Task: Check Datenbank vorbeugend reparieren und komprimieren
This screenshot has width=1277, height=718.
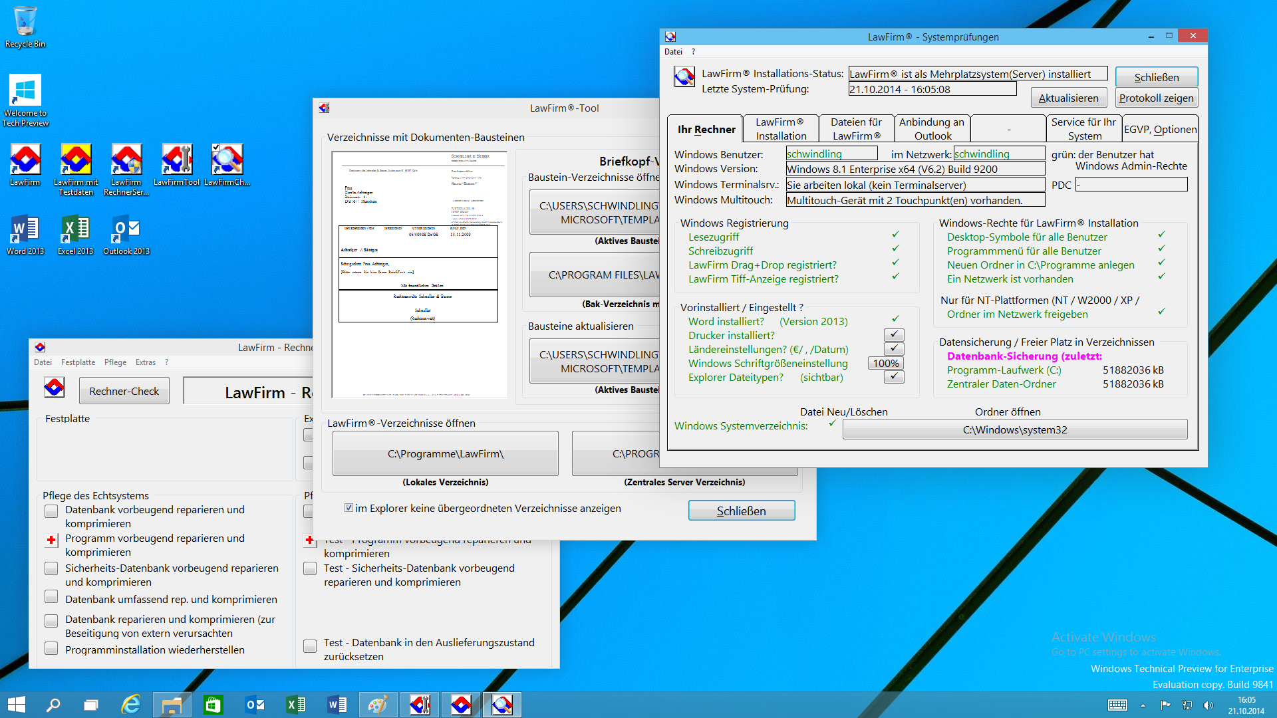Action: (51, 511)
